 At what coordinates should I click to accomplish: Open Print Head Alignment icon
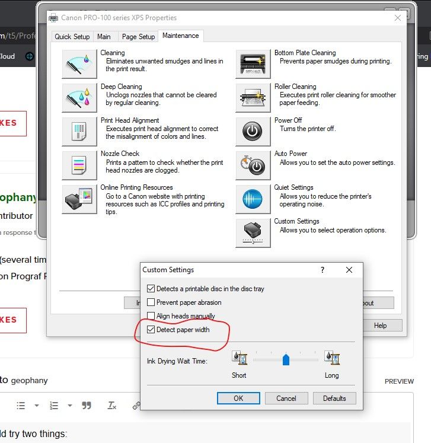pos(79,132)
